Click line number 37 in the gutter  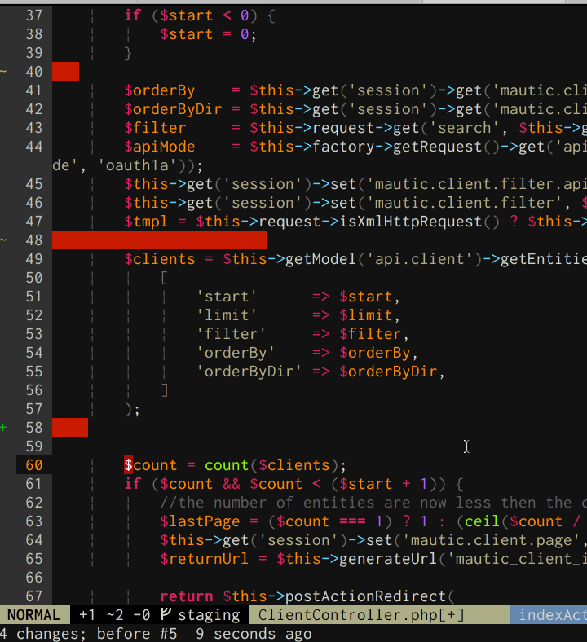pos(34,15)
